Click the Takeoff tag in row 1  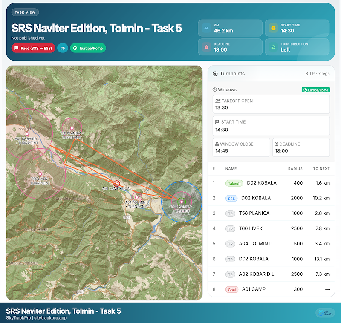[x=234, y=183]
